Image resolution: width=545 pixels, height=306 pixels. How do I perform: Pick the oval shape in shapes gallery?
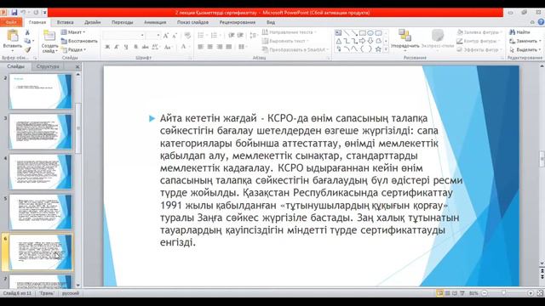click(370, 33)
